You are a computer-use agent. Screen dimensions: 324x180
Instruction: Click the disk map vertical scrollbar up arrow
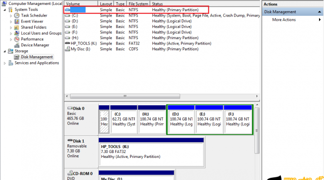click(x=257, y=105)
